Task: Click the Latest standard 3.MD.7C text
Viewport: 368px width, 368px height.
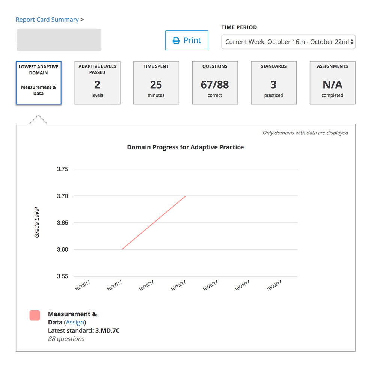Action: coord(84,331)
